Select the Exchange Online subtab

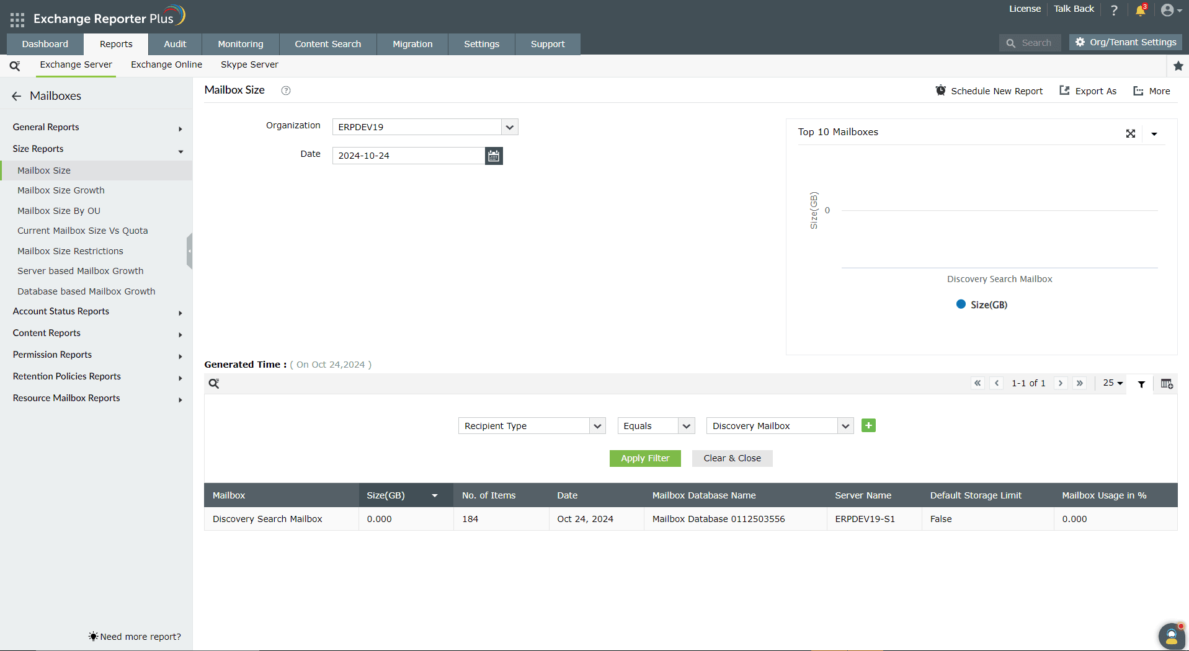[166, 64]
